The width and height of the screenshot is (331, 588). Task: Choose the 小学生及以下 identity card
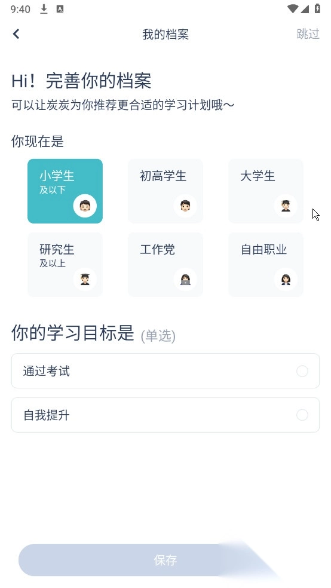65,191
